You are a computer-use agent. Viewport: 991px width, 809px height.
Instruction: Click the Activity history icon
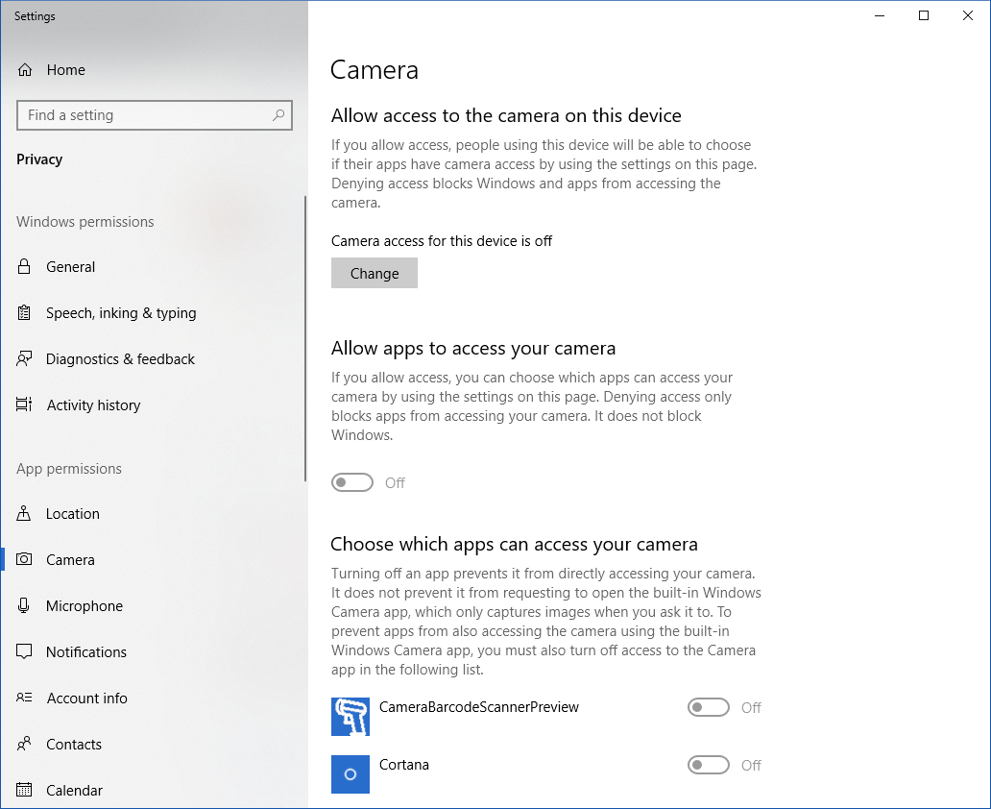(x=25, y=405)
